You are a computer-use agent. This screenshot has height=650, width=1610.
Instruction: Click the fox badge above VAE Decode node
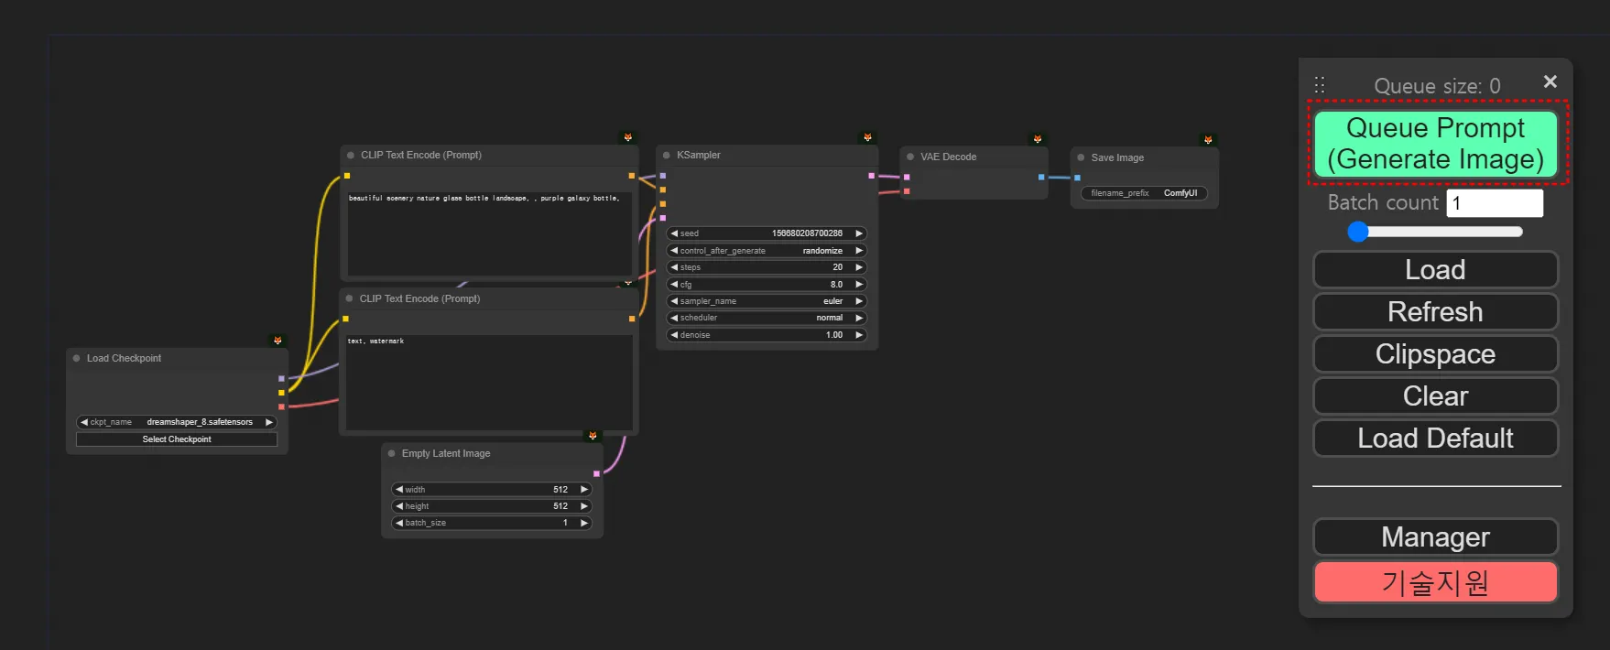click(1037, 139)
